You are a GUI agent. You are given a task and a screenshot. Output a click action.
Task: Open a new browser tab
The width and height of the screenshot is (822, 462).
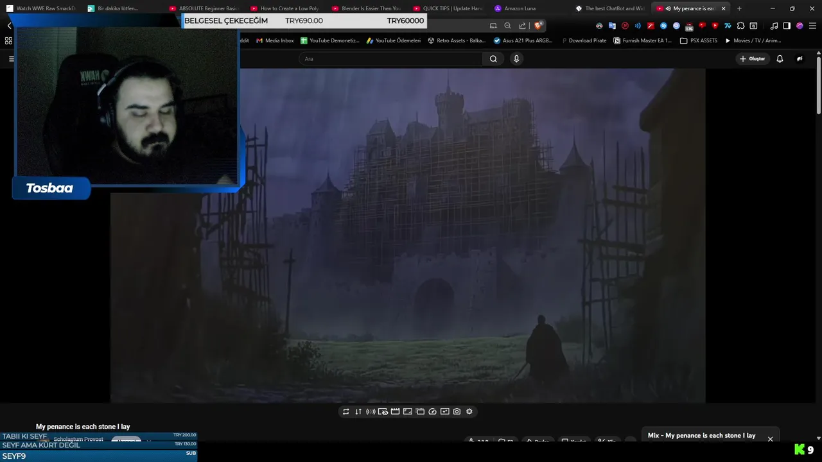[x=739, y=8]
